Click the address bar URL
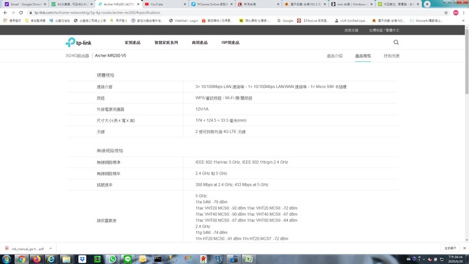 [x=98, y=12]
